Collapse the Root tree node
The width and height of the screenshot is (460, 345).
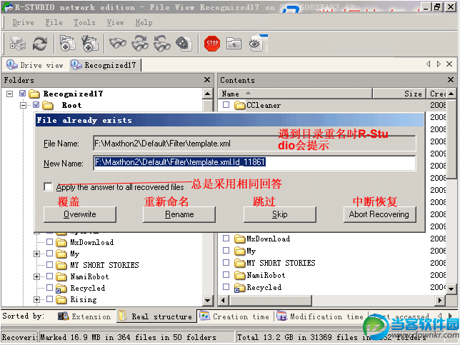coord(23,105)
